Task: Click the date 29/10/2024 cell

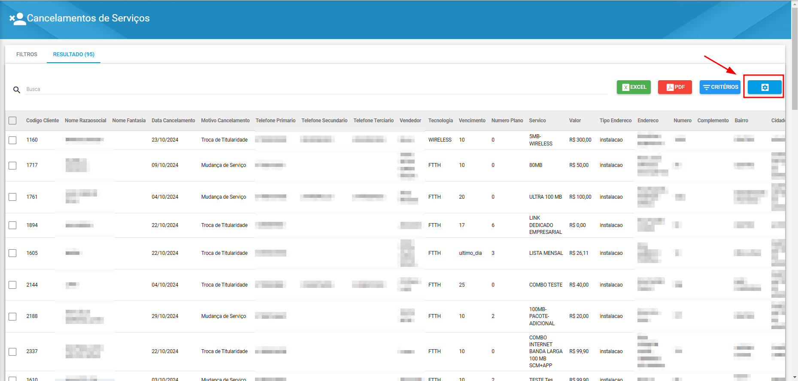Action: [x=165, y=316]
